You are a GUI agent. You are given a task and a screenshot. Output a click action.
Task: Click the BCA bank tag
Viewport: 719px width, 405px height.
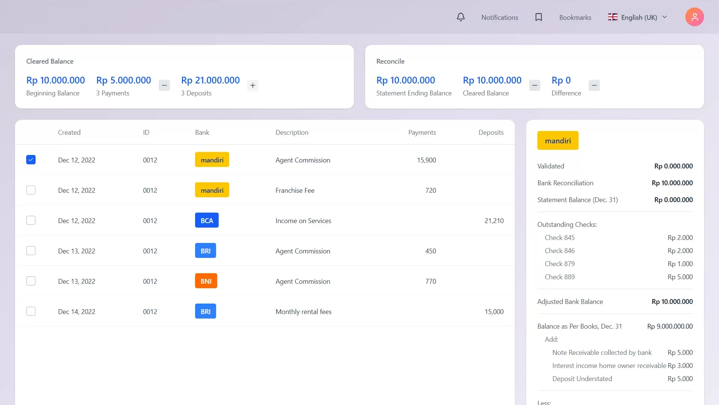tap(207, 220)
